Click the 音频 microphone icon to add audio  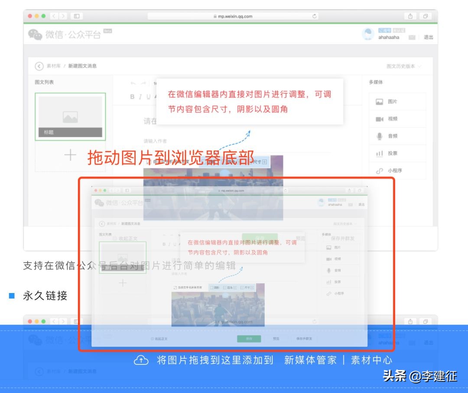point(379,136)
